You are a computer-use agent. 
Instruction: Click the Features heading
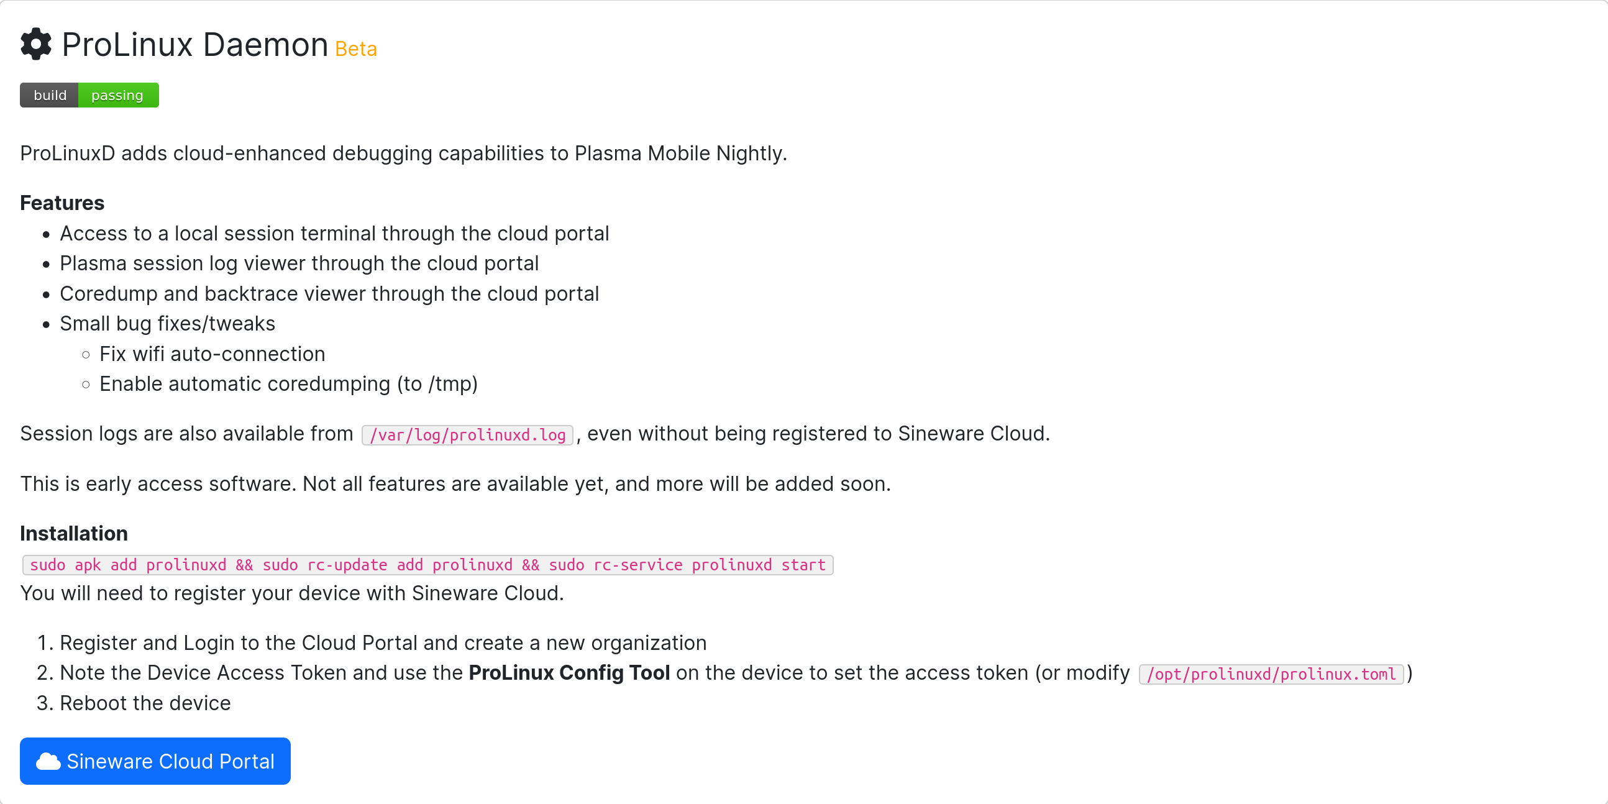pyautogui.click(x=62, y=203)
